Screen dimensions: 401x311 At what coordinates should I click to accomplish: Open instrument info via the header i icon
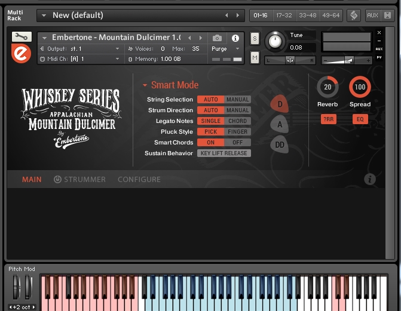pos(235,38)
